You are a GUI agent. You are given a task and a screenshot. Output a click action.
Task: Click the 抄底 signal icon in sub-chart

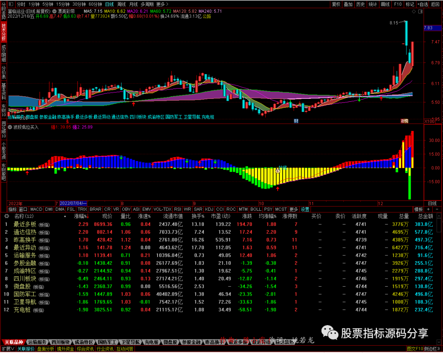pyautogui.click(x=277, y=171)
